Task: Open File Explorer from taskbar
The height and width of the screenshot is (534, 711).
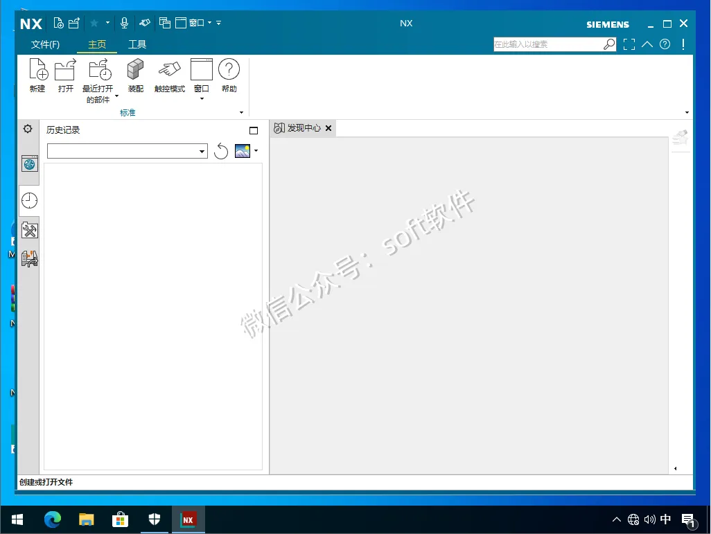Action: coord(86,519)
